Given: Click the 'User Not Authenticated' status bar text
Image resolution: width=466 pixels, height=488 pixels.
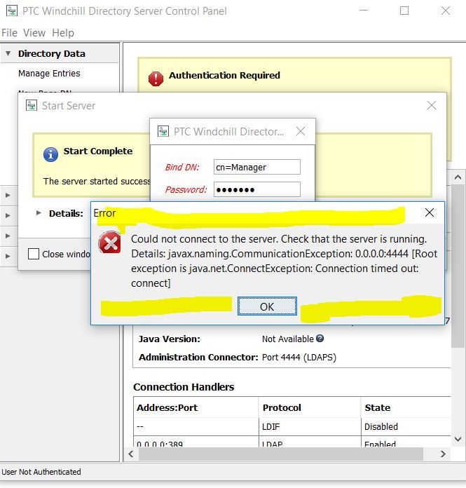Looking at the screenshot, I should (41, 472).
